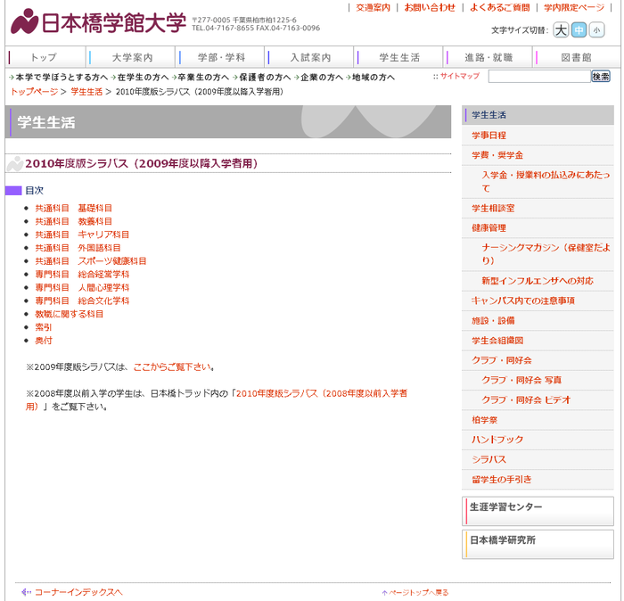The width and height of the screenshot is (624, 601).
Task: Open the よくあるご質問 header link
Action: 500,7
